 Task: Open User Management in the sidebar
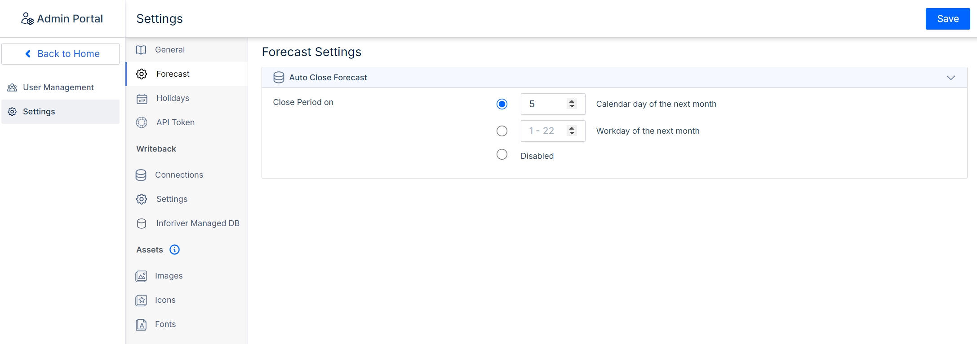pyautogui.click(x=58, y=87)
